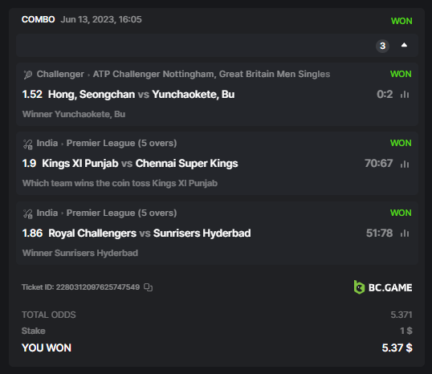Open Hong, Seongchan vs Yunchaokete, Bu match
432x374 pixels.
[x=141, y=95]
